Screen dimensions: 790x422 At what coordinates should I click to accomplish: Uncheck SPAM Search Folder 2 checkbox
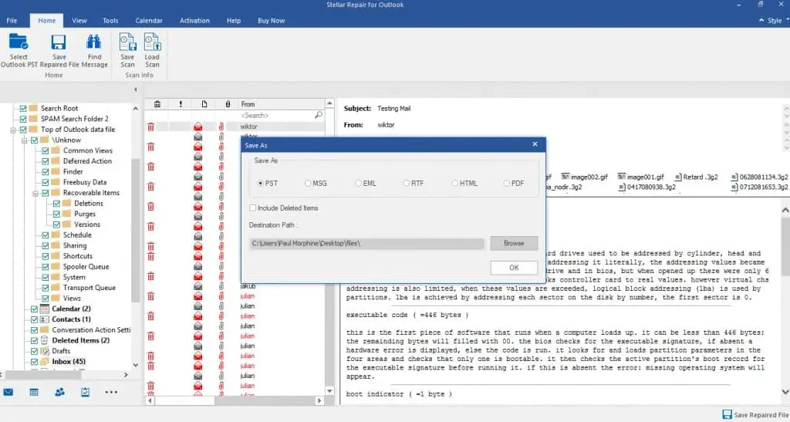tap(23, 119)
